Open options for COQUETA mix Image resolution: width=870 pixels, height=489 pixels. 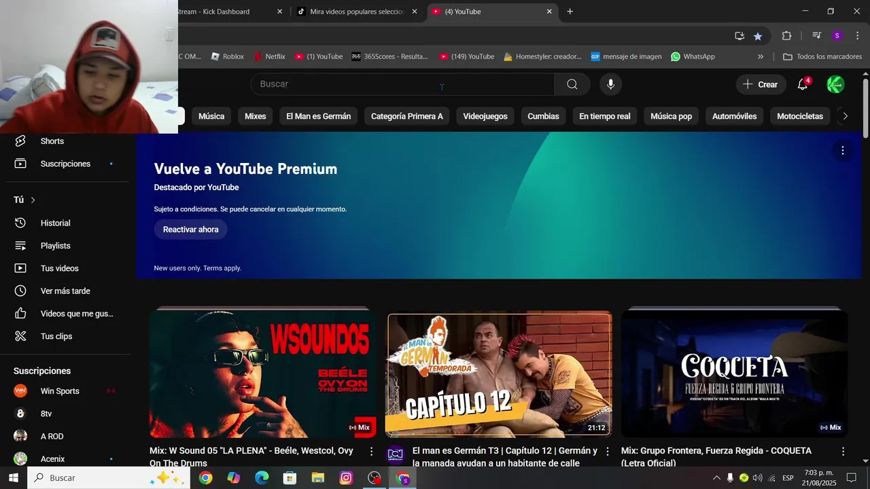click(x=843, y=451)
